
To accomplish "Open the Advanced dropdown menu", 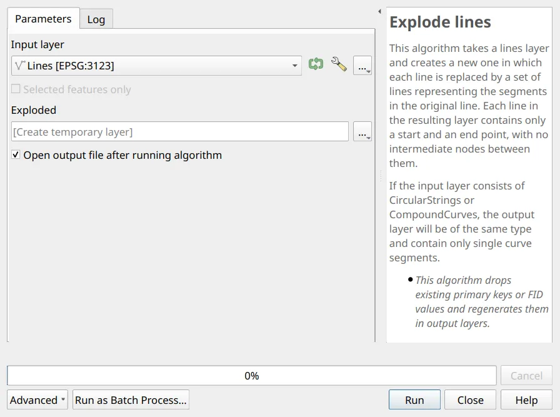I will [37, 400].
